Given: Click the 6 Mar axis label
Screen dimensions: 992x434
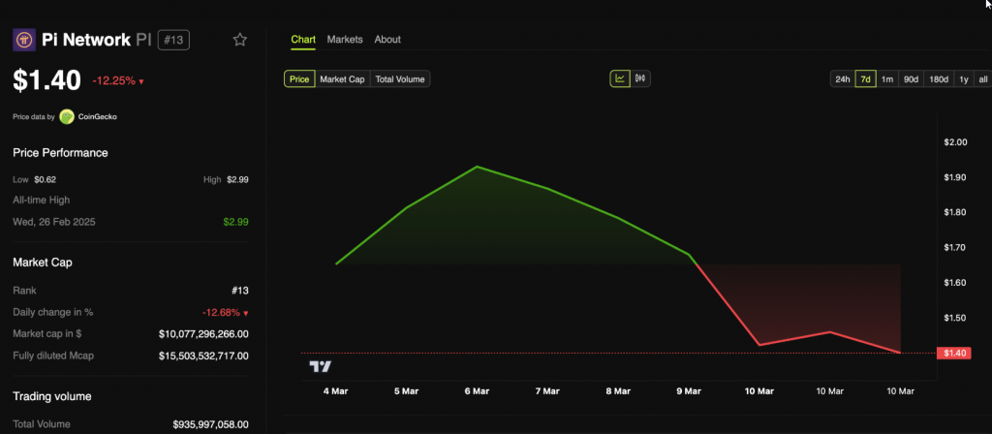Looking at the screenshot, I should pyautogui.click(x=477, y=391).
